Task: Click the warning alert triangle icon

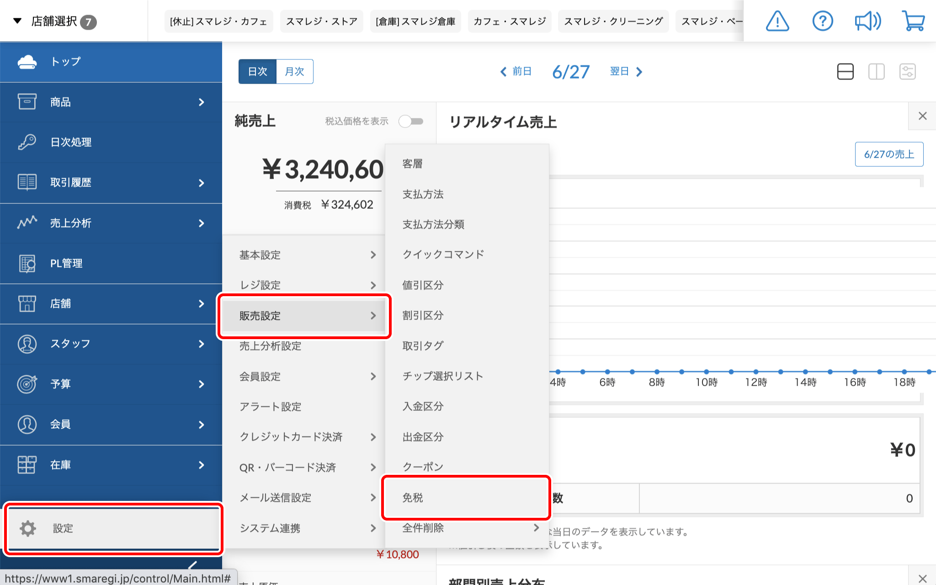Action: 777,21
